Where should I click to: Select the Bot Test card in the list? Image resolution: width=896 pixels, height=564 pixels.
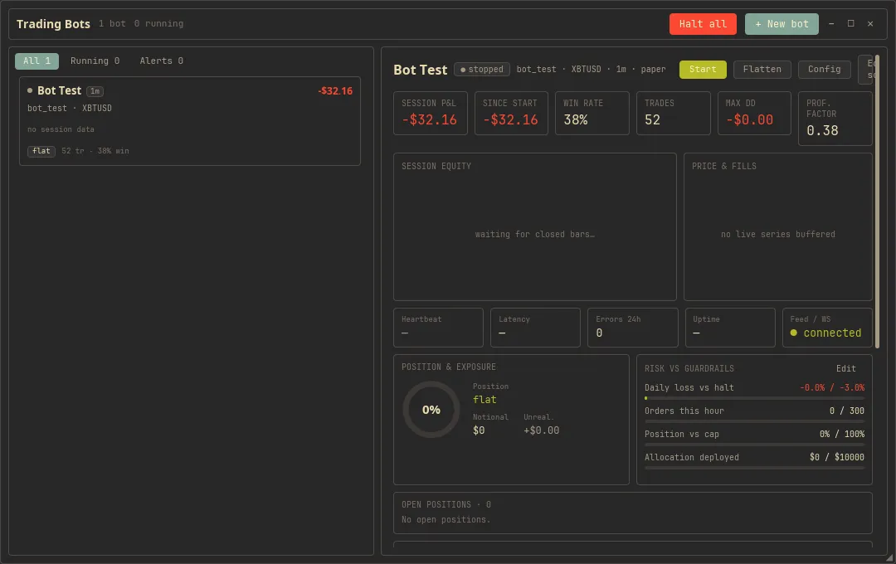190,121
